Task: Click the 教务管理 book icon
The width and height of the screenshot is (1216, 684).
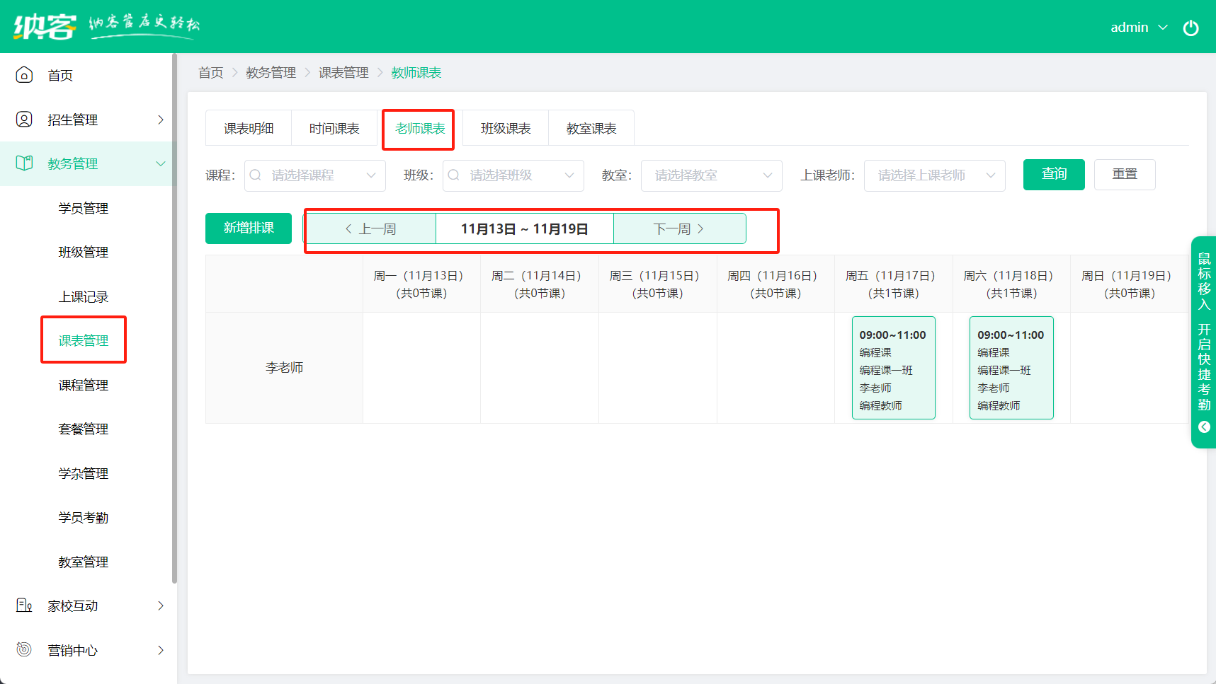Action: click(24, 163)
